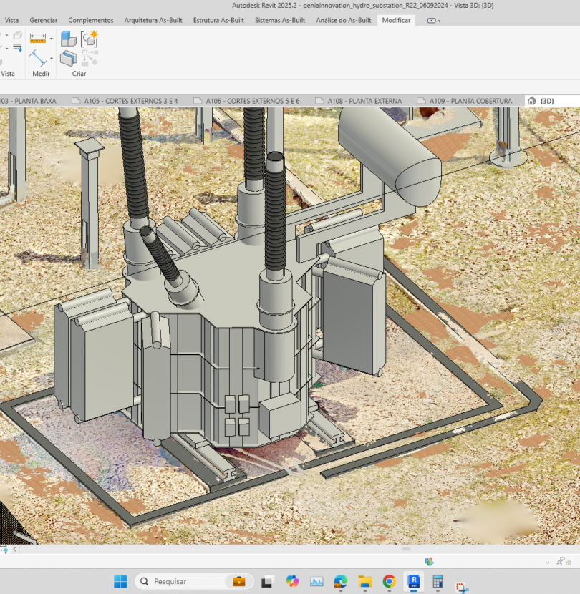Launch Copilot from the taskbar
Screen dimensions: 580x594
coord(292,581)
